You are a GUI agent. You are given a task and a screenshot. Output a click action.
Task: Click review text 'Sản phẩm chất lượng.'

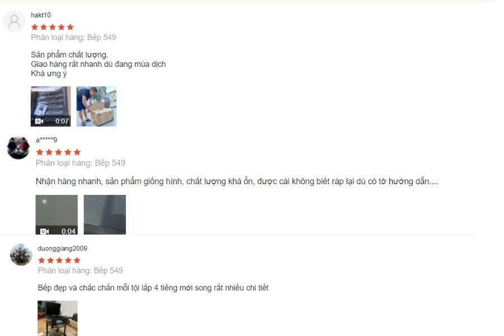[69, 55]
